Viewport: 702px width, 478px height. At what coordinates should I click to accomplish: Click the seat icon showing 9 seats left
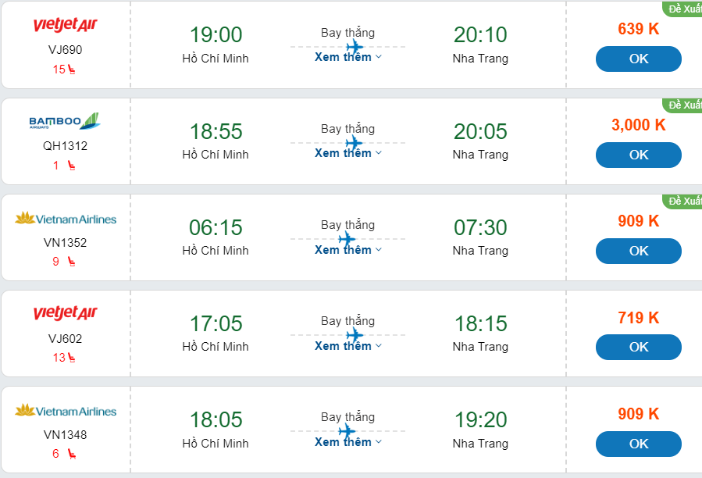pos(72,262)
